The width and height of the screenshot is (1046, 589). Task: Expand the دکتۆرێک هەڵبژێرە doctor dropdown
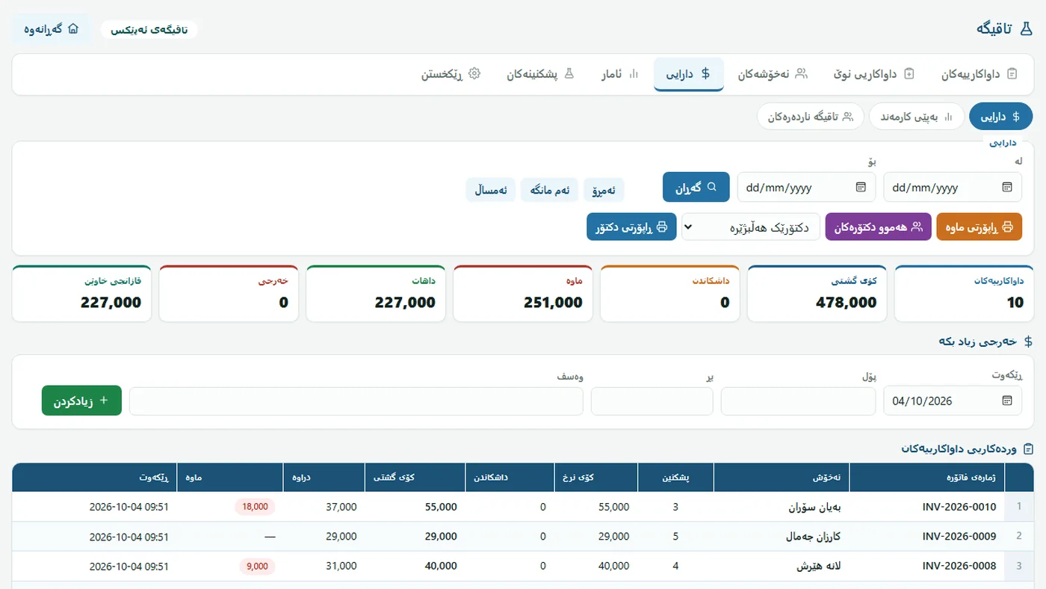[x=751, y=226]
